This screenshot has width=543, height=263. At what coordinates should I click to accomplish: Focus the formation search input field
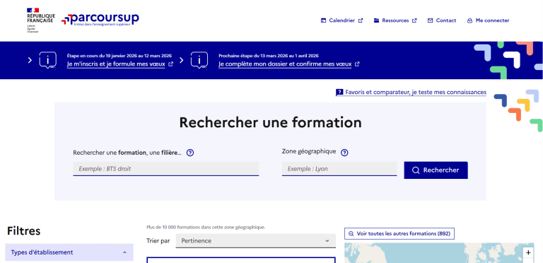click(x=166, y=169)
